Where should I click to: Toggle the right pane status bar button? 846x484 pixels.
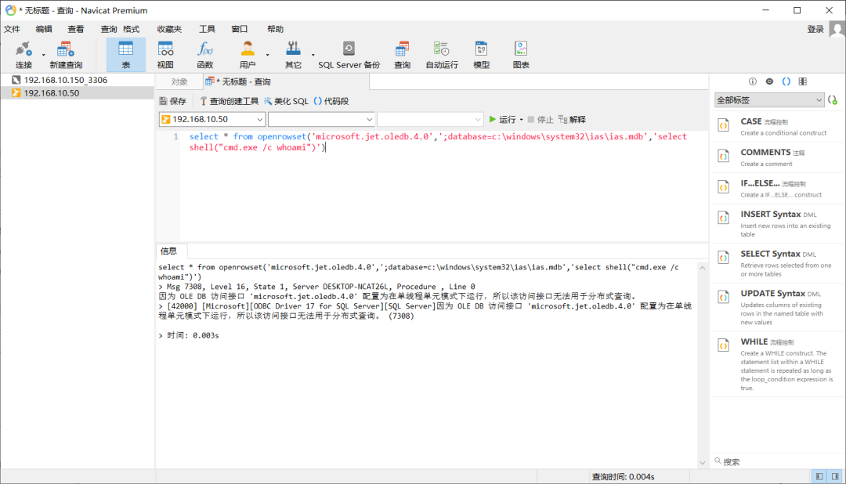tap(835, 476)
